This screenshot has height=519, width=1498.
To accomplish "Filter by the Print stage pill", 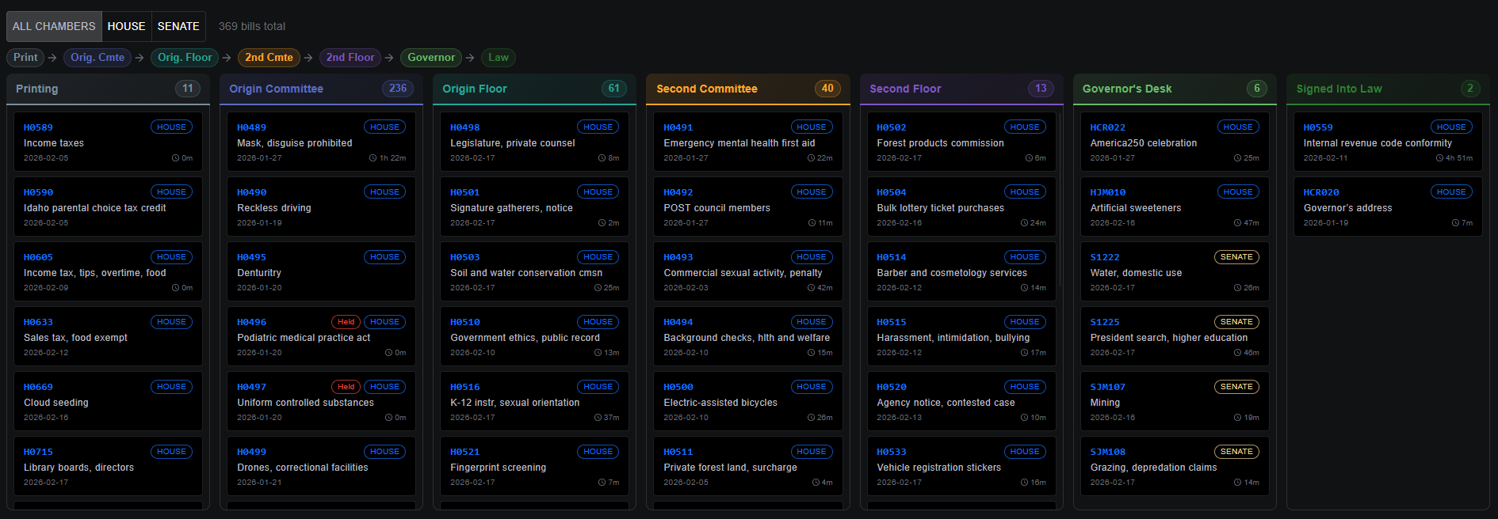I will tap(25, 58).
